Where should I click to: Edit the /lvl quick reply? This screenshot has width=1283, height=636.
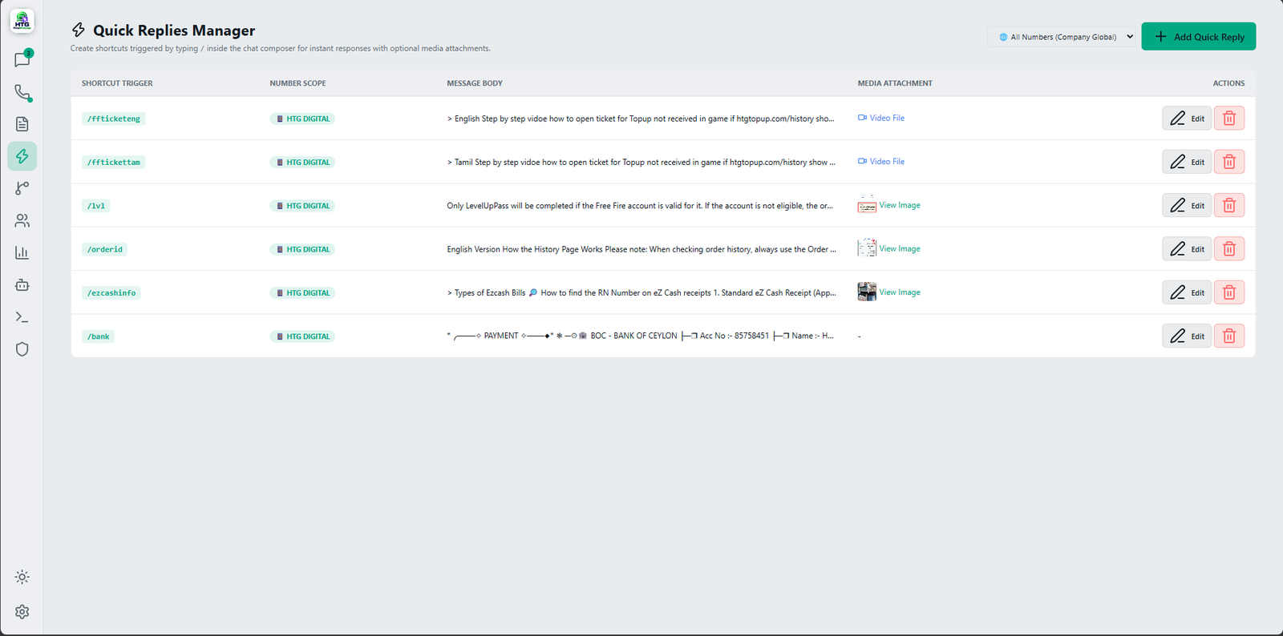click(1187, 205)
